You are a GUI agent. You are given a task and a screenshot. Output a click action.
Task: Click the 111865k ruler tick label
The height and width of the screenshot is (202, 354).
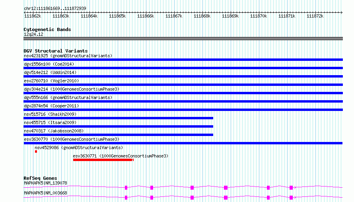pos(117,16)
